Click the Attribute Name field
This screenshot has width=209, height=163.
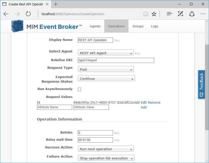point(54,107)
